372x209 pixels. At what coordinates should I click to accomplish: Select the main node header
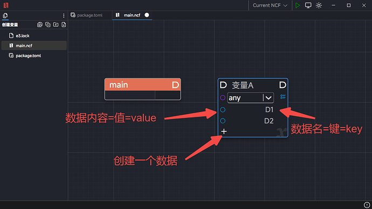point(142,85)
